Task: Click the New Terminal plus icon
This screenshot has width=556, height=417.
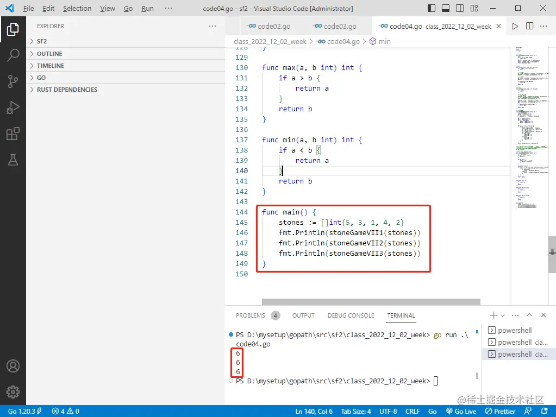Action: (493, 315)
